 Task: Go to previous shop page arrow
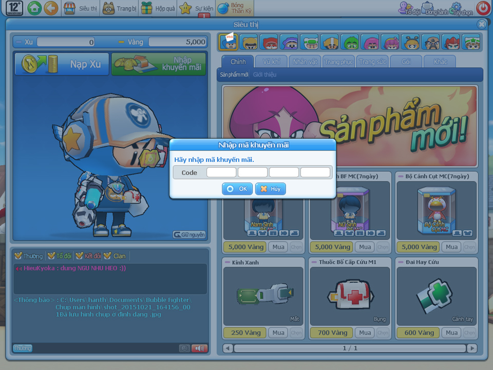[x=228, y=348]
